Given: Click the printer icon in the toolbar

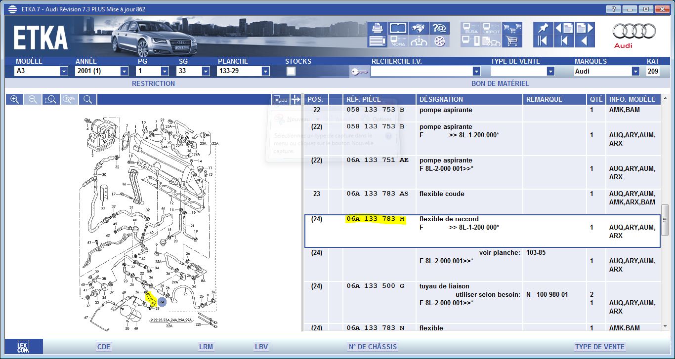Looking at the screenshot, I should point(377,28).
